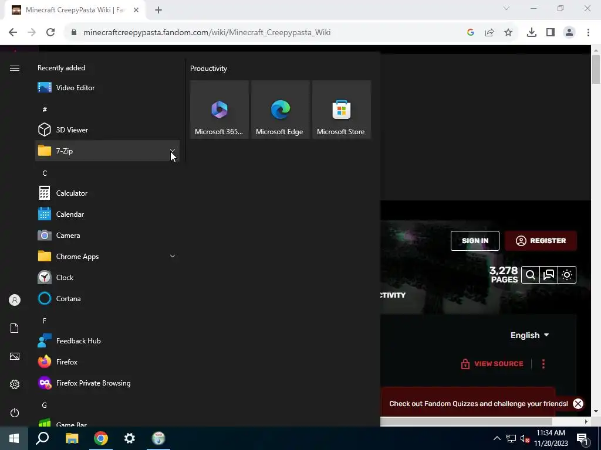The width and height of the screenshot is (601, 450).
Task: Open a new Chrome tab
Action: (x=158, y=10)
